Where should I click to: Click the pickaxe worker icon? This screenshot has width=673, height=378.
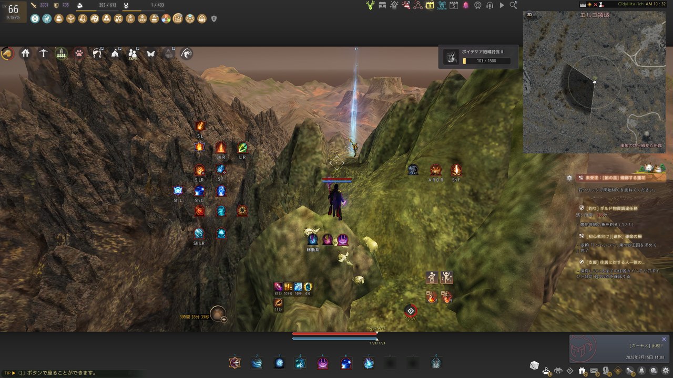pyautogui.click(x=44, y=53)
